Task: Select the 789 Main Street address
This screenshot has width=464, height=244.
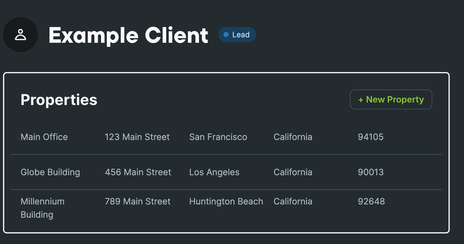Action: (x=138, y=202)
